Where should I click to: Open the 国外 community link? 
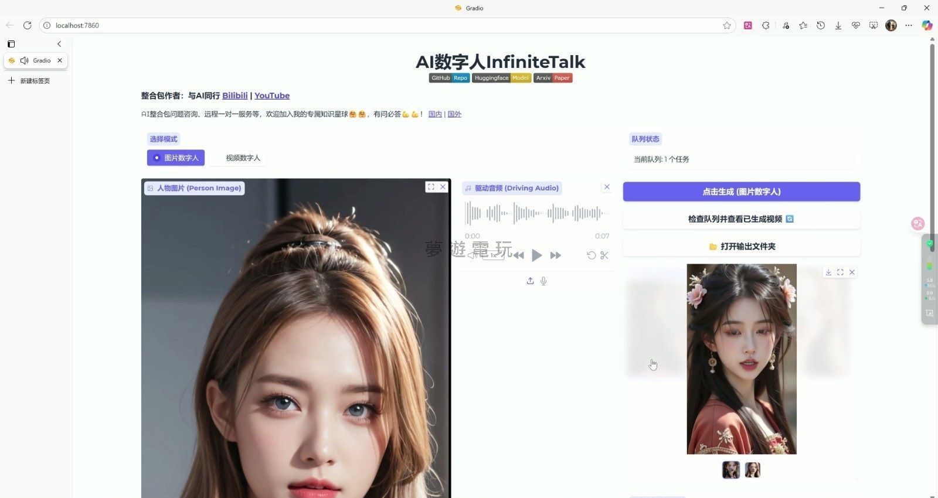(454, 114)
